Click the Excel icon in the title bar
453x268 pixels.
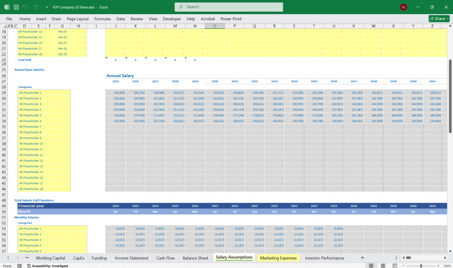[x=6, y=7]
